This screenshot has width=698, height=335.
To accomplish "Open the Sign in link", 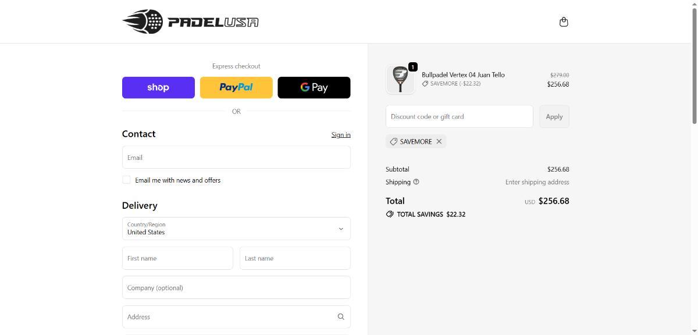I will point(341,135).
